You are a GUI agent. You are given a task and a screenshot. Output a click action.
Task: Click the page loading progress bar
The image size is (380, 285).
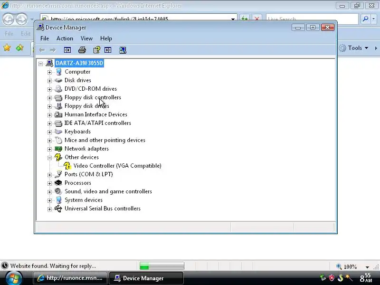[x=162, y=266]
